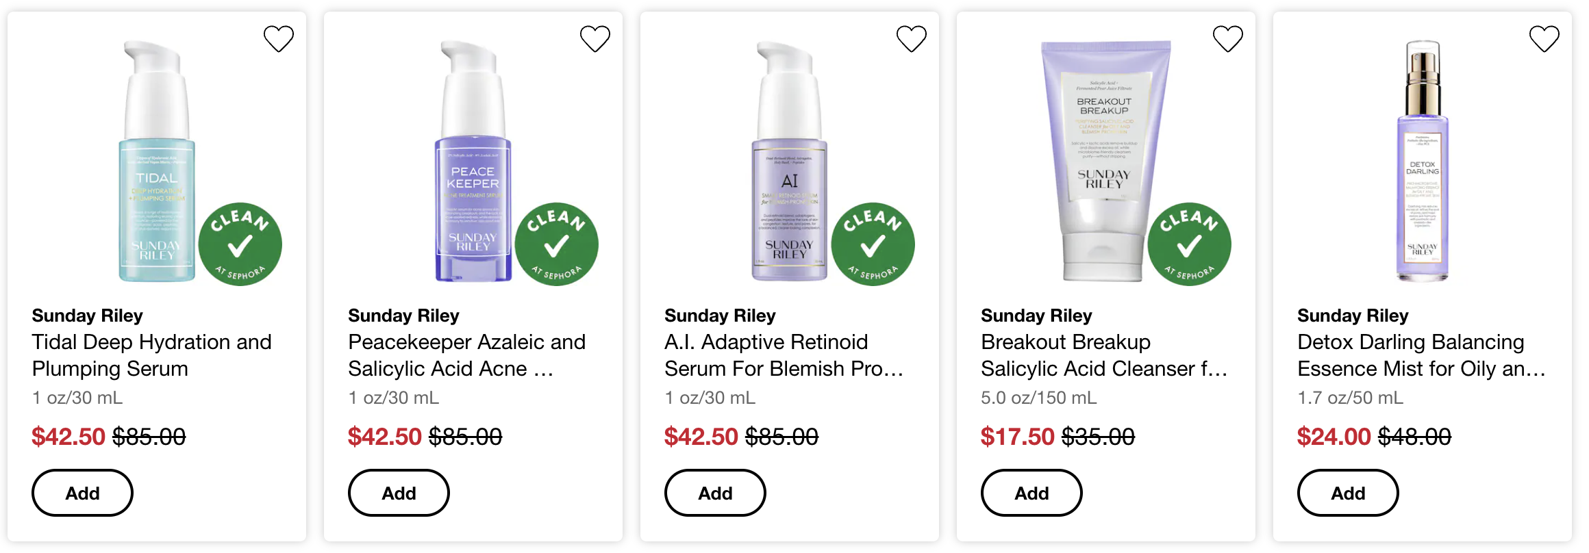
Task: Open A.I. Adaptive Retinoid Serum title link
Action: pos(784,355)
